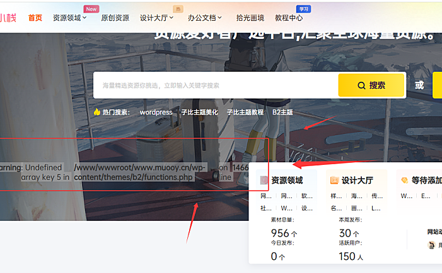Open the 画… link in 设计大厅 card

357,208
